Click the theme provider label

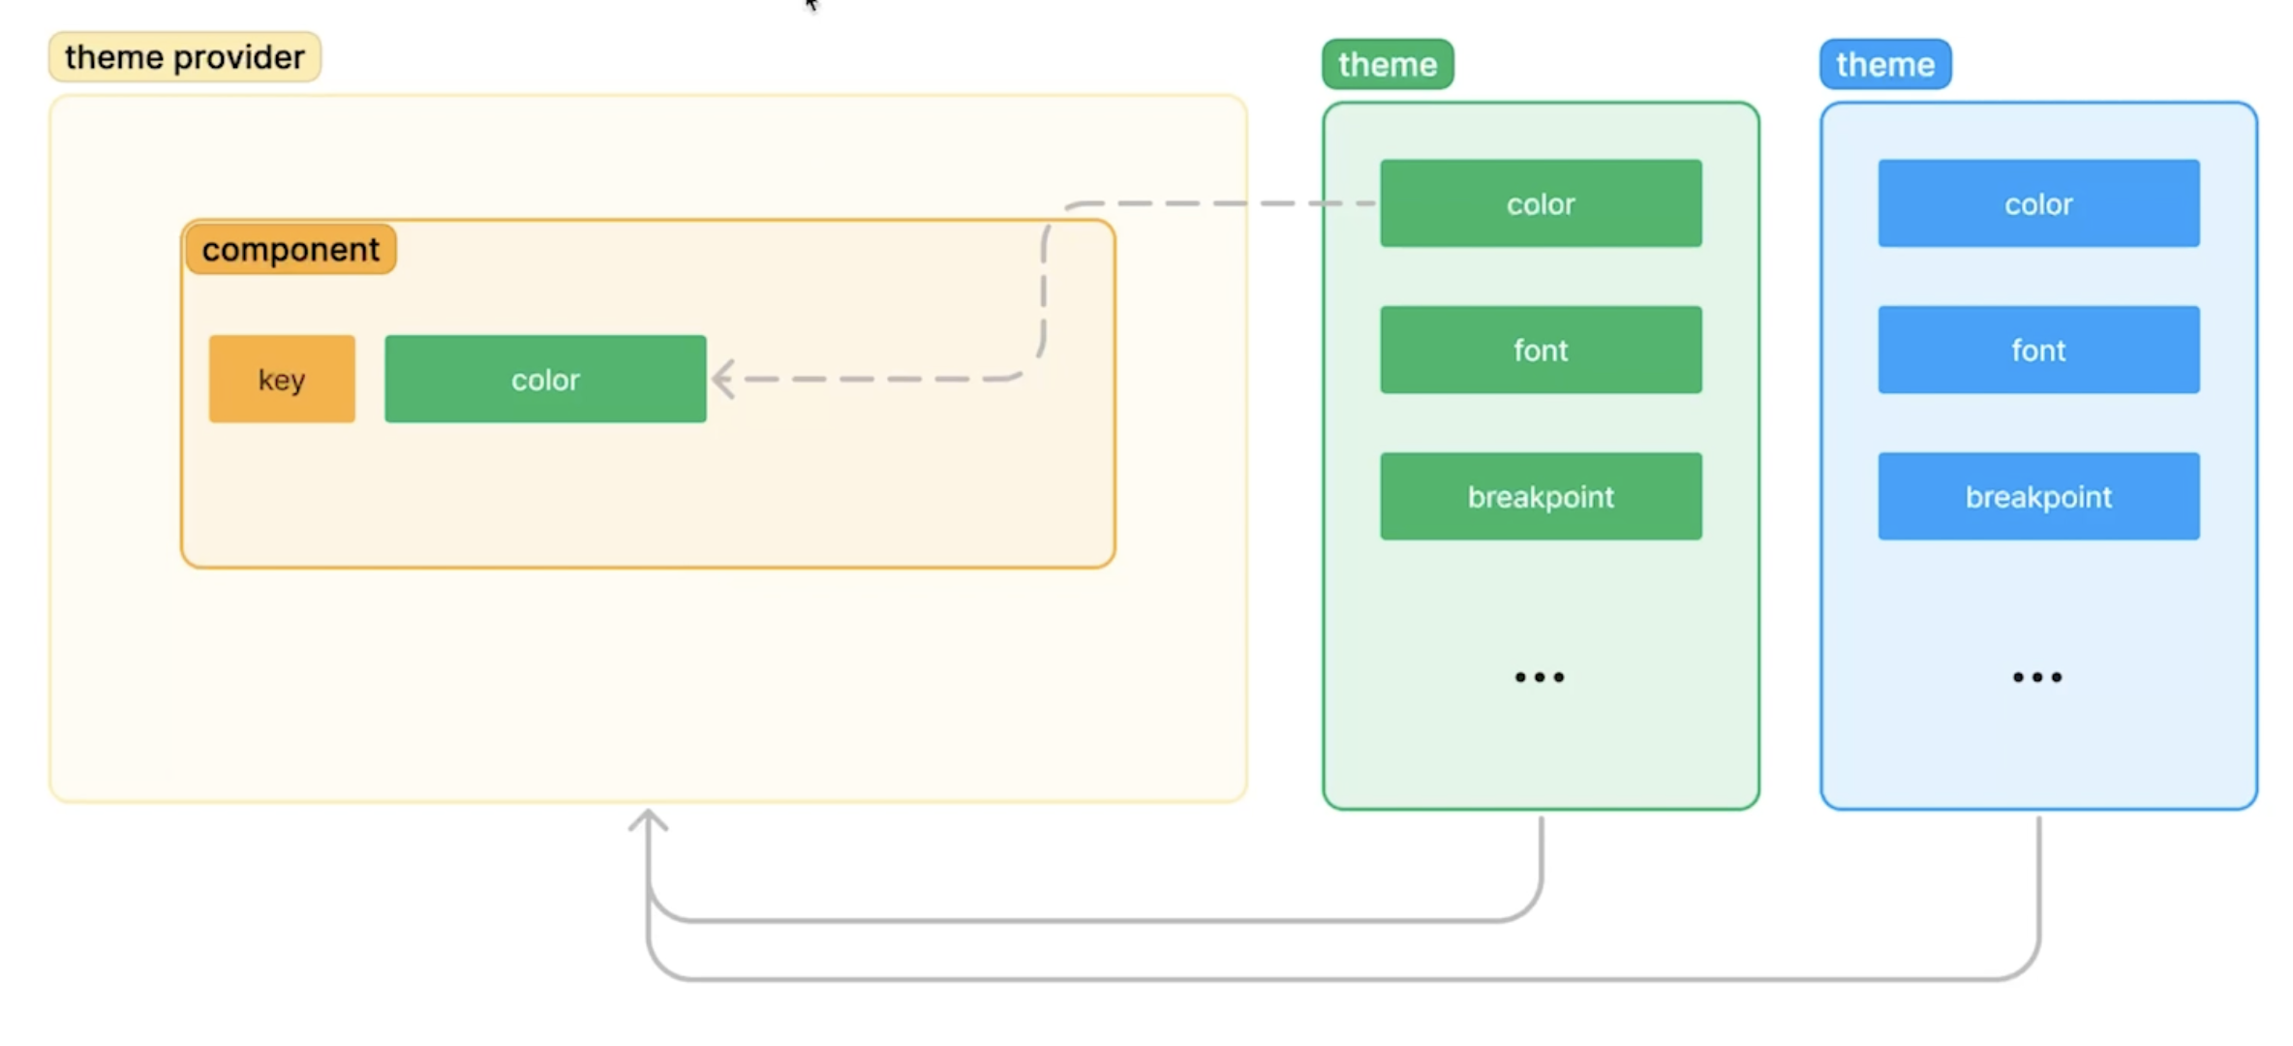coord(184,57)
